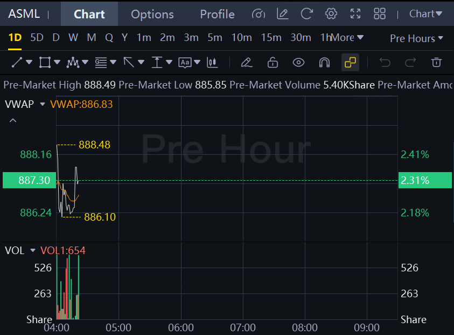Select the D daily timeframe
454x335 pixels.
56,37
